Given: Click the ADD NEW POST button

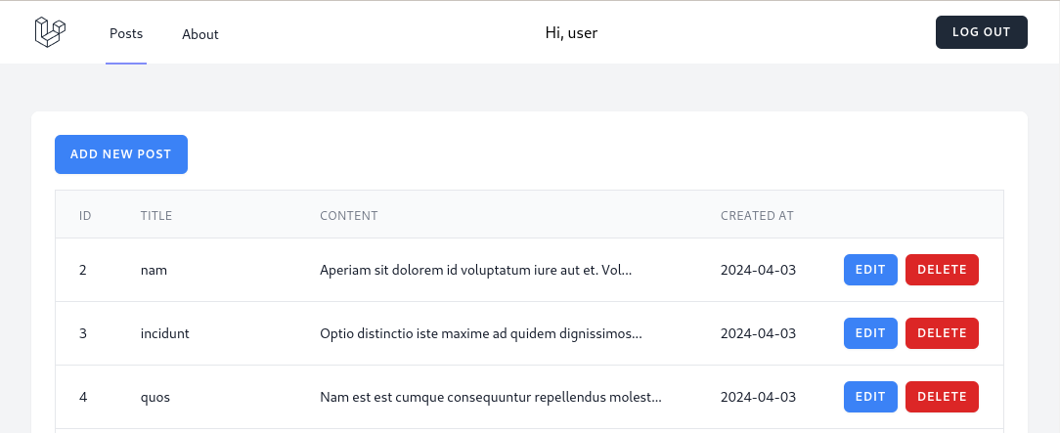Looking at the screenshot, I should (121, 154).
